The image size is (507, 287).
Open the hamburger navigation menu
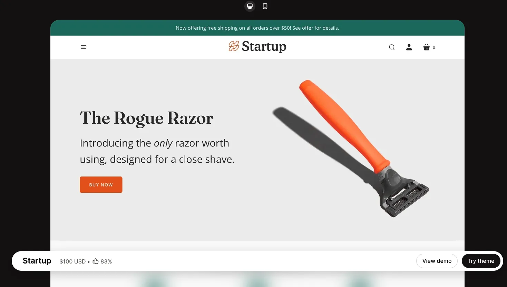tap(84, 47)
